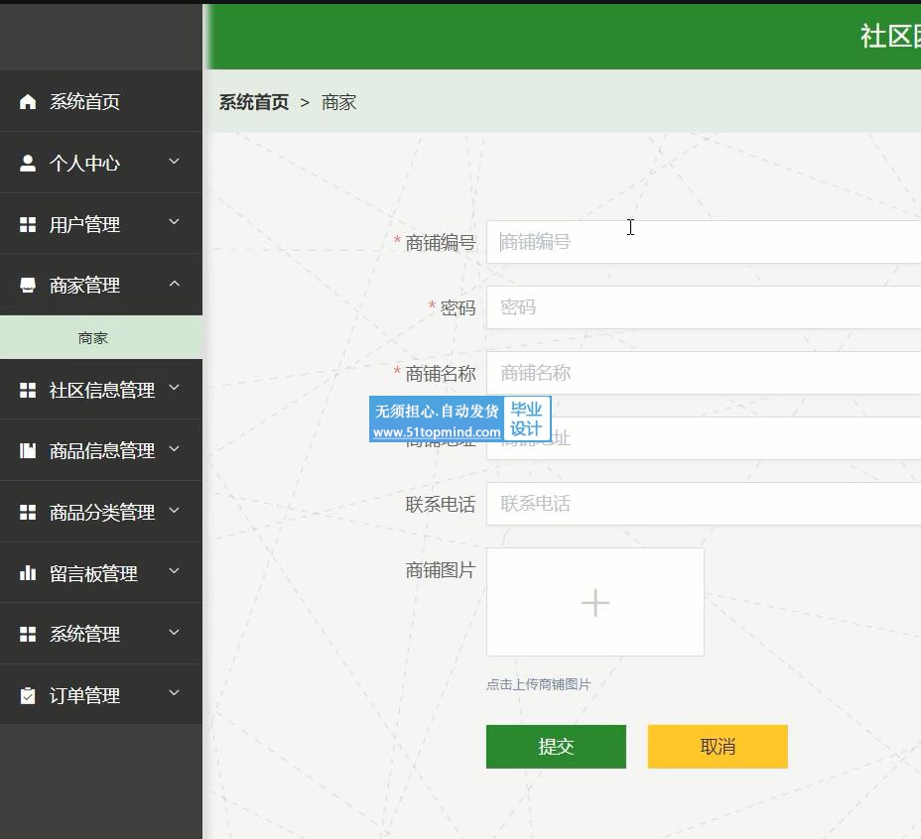Click the grid icon beside 社区信息管理
Image resolution: width=921 pixels, height=839 pixels.
[x=28, y=390]
